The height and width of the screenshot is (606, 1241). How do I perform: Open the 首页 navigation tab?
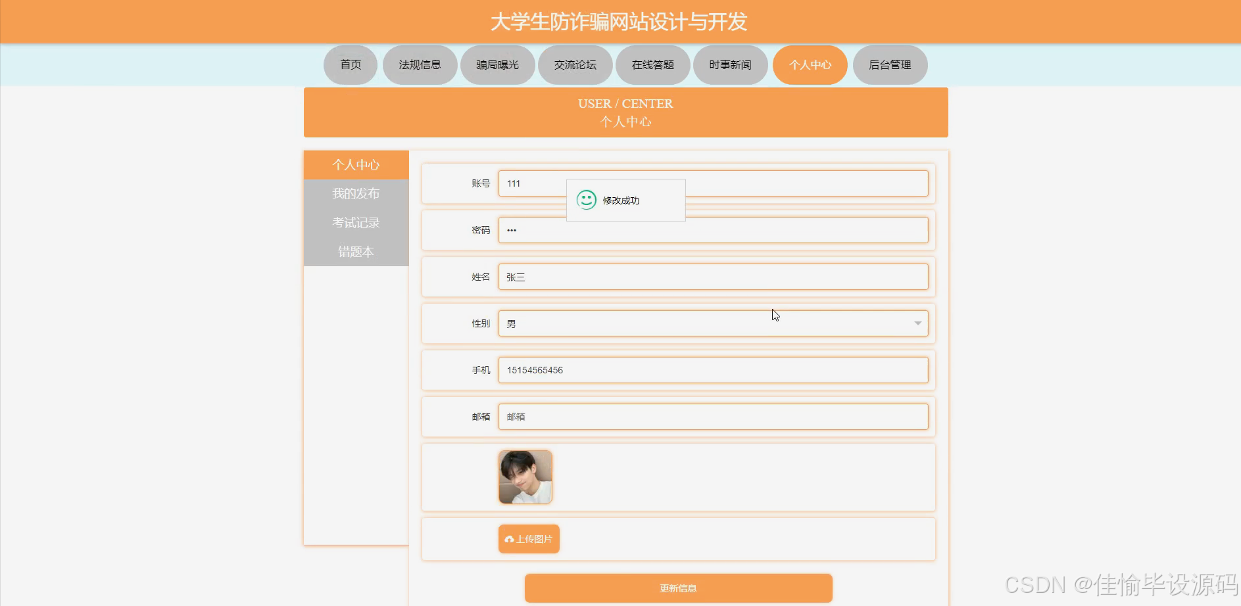[351, 65]
